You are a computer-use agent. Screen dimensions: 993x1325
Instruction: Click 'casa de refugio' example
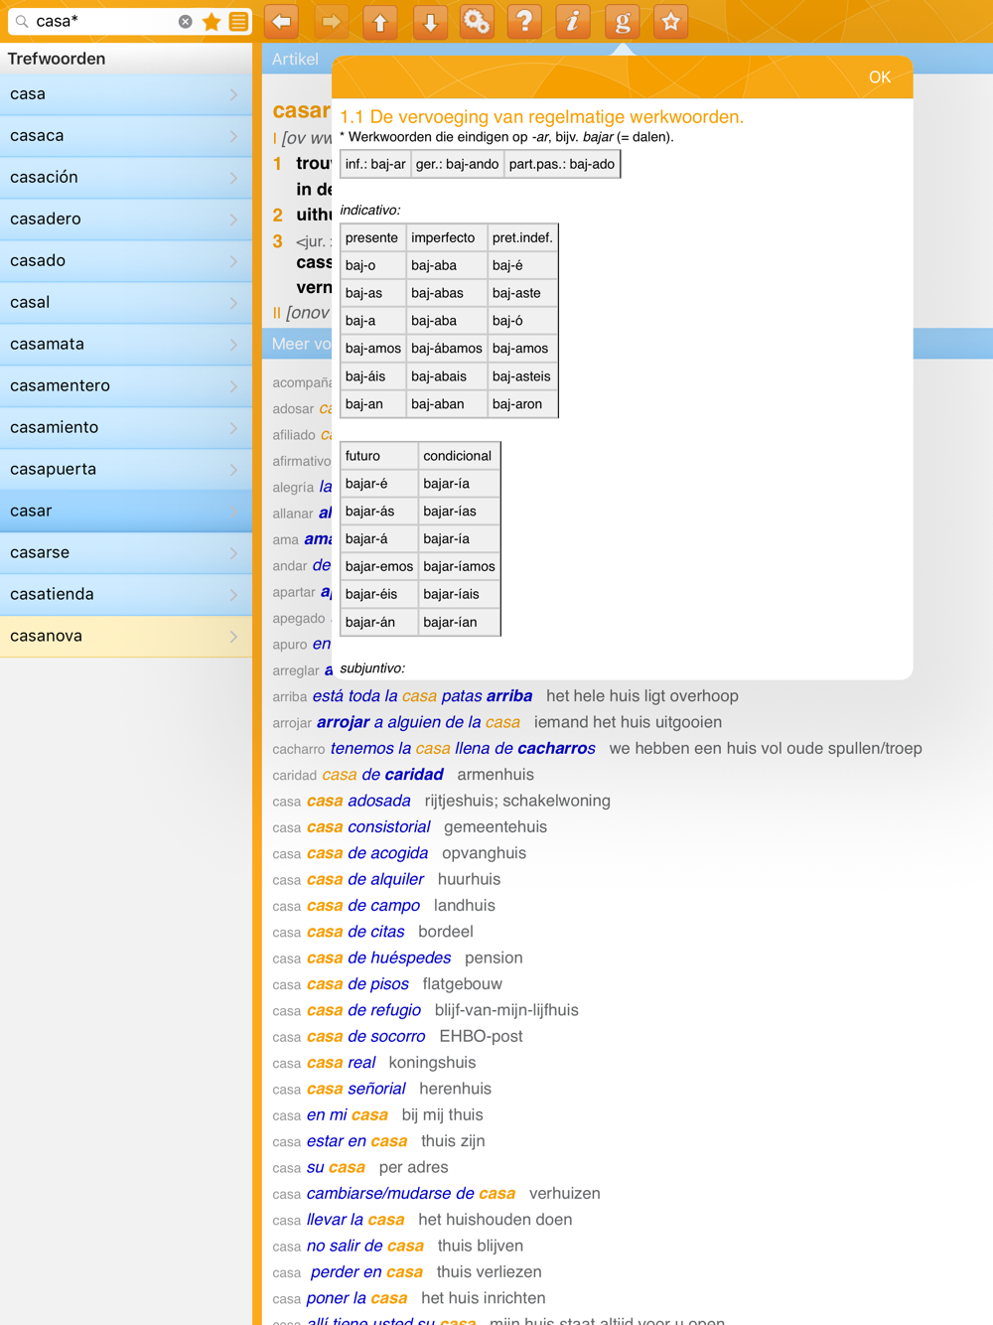click(x=363, y=1010)
